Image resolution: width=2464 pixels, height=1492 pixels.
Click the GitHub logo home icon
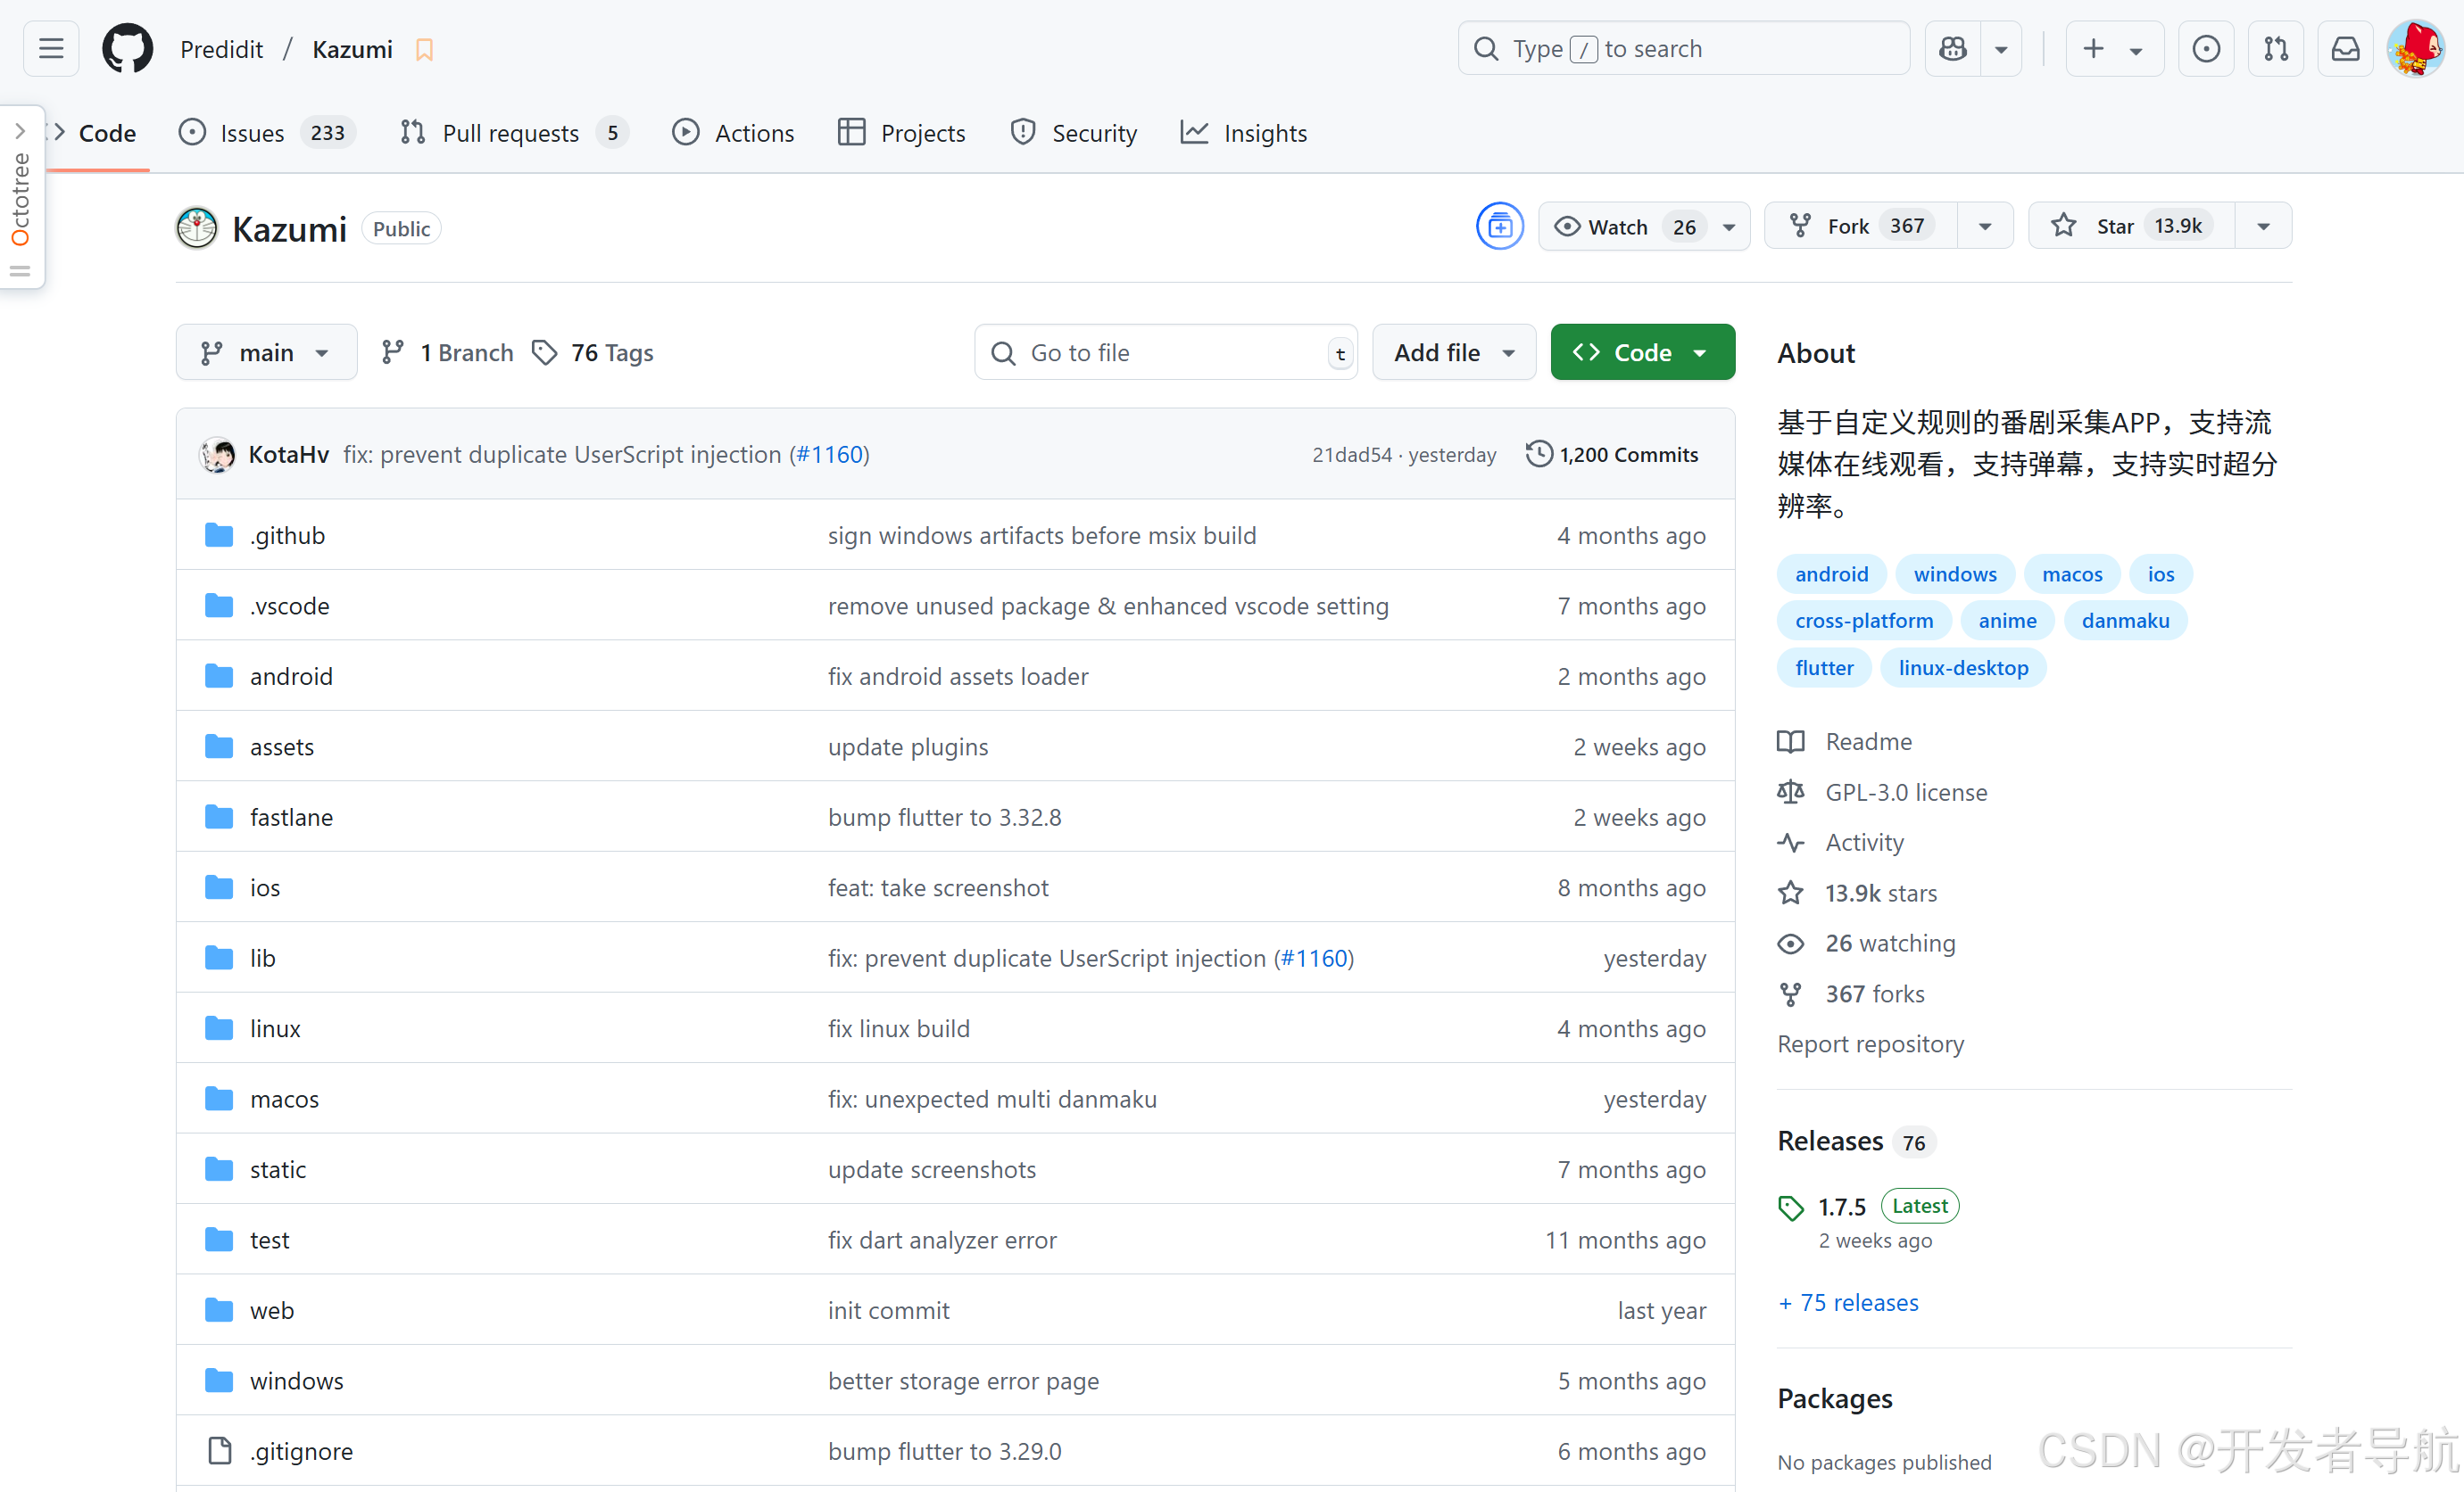click(127, 48)
